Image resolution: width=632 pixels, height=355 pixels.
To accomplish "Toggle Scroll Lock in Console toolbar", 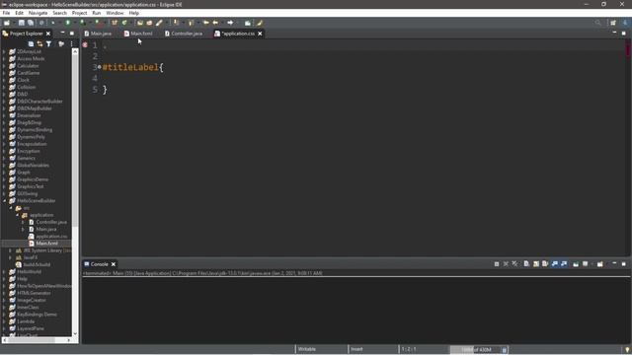I will 536,264.
